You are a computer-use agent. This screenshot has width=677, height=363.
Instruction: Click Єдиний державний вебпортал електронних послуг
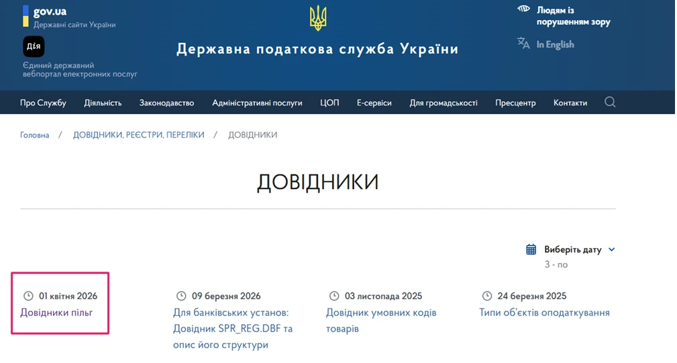tap(80, 70)
